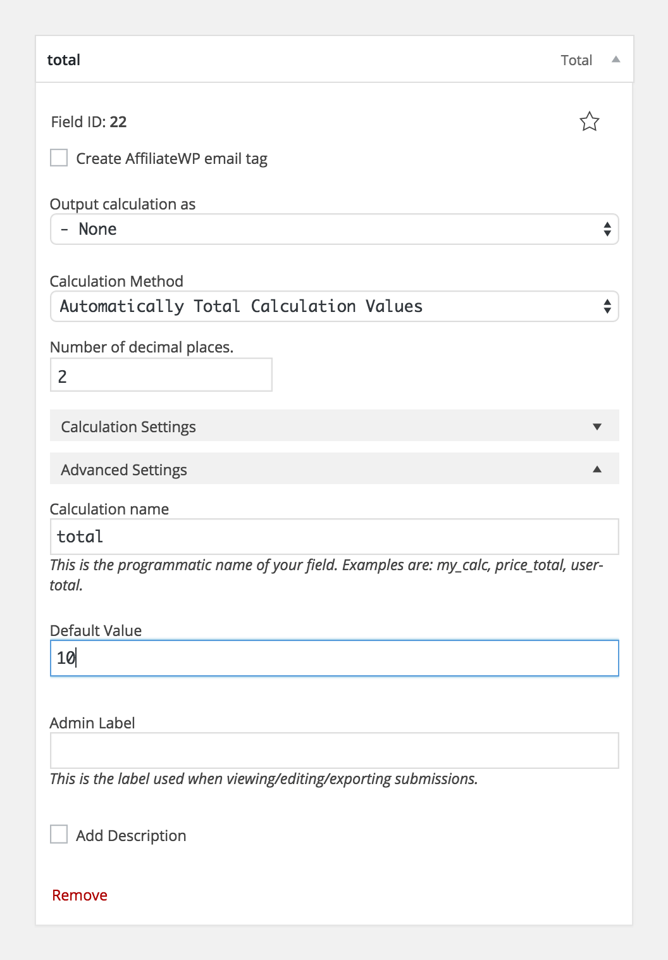Check the Add Description checkbox
The image size is (668, 960).
pos(59,834)
